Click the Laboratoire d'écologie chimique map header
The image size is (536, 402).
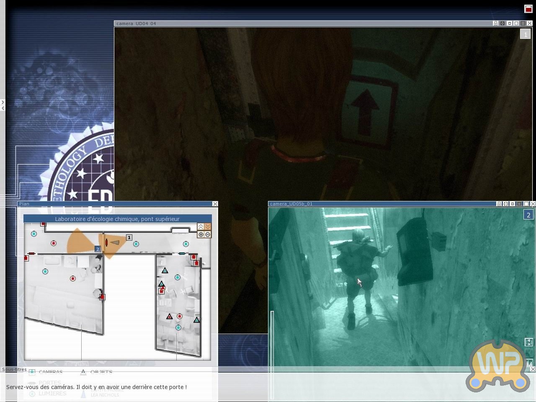117,219
